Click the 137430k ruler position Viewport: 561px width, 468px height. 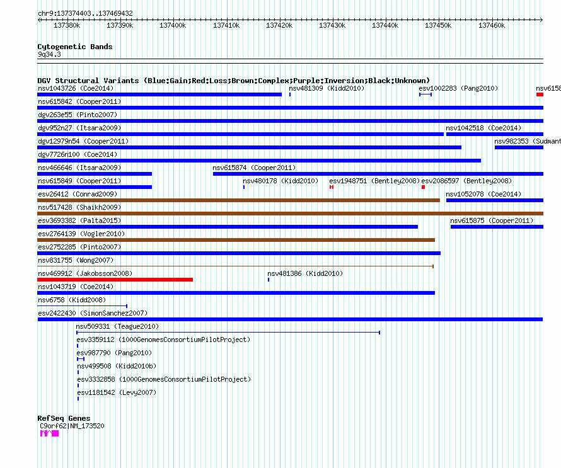coord(332,25)
